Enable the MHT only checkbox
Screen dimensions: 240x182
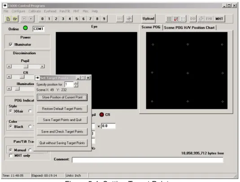pos(11,155)
